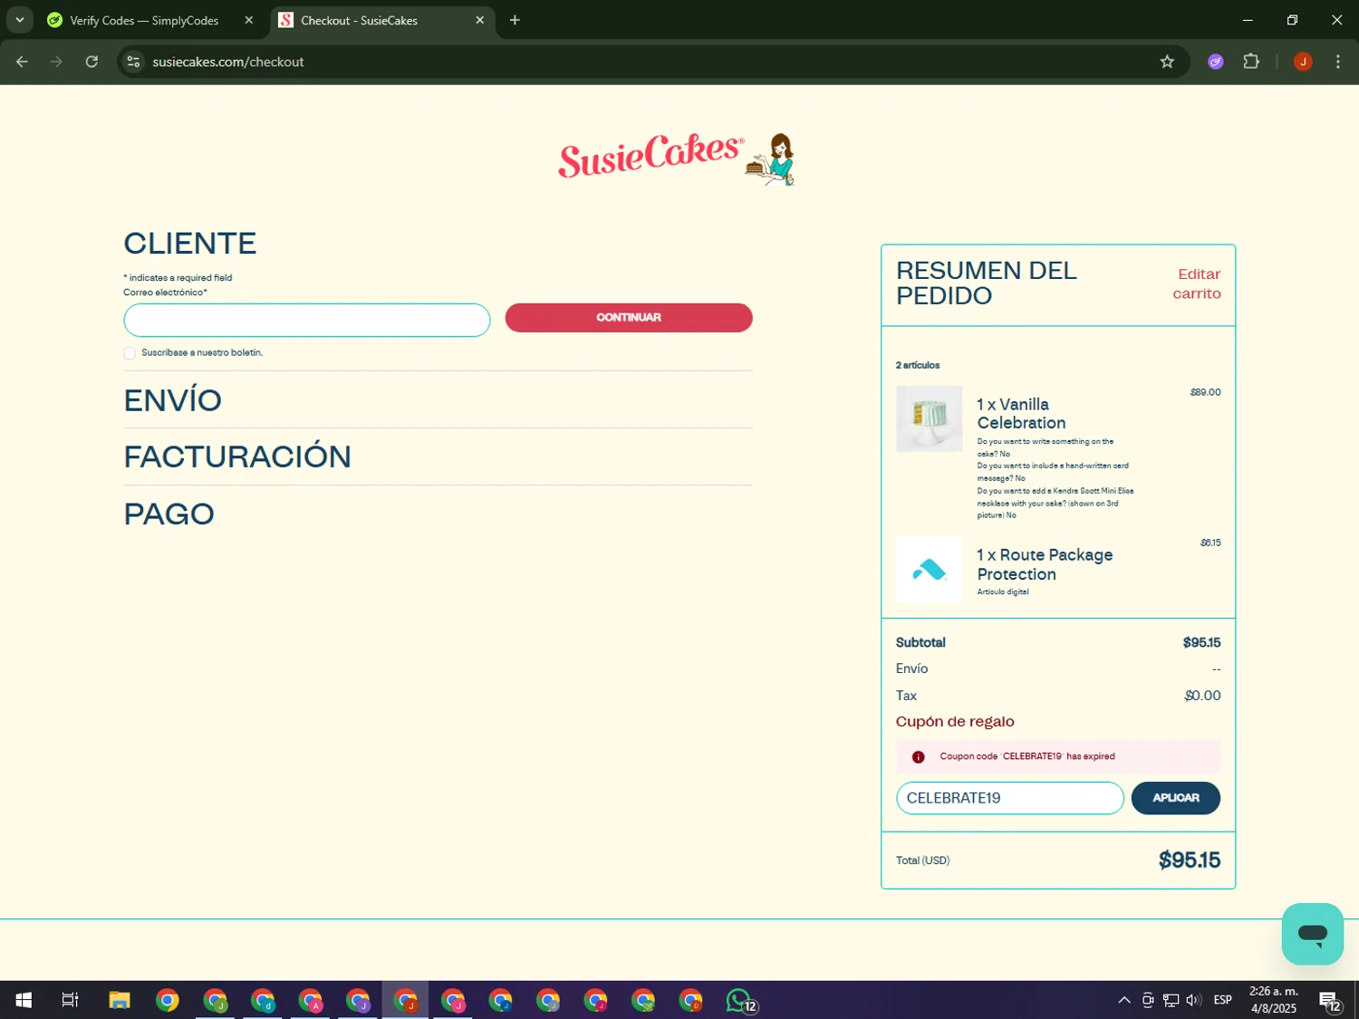Click the '2 artículos' count text
Viewport: 1359px width, 1019px height.
(918, 365)
